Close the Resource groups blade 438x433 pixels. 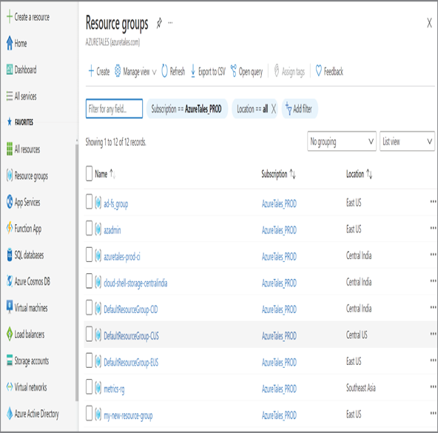tap(429, 23)
